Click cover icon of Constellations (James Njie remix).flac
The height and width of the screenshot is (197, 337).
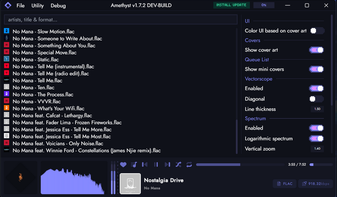[x=6, y=150]
